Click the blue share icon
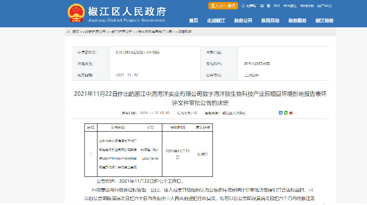367x205 pixels. (281, 112)
